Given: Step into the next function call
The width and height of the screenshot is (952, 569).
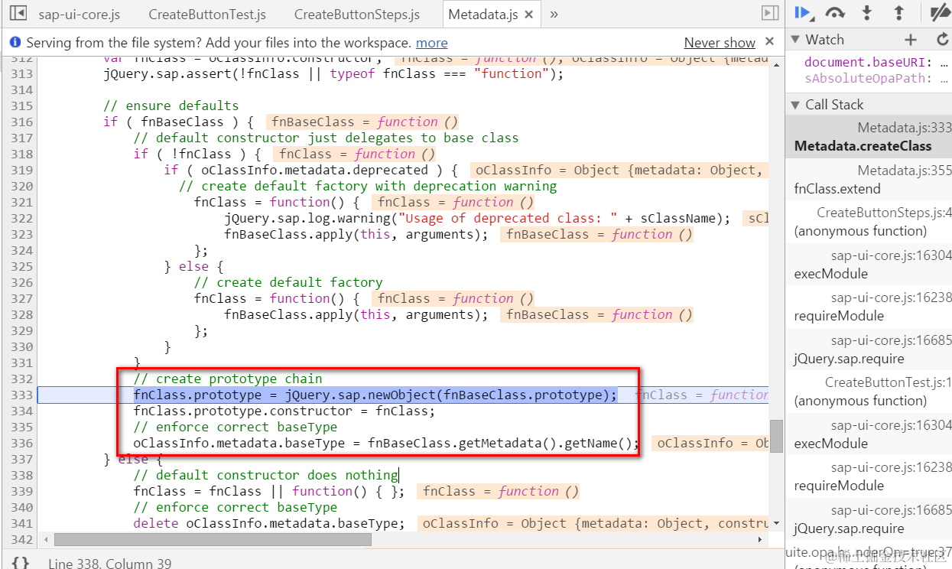Looking at the screenshot, I should [867, 13].
